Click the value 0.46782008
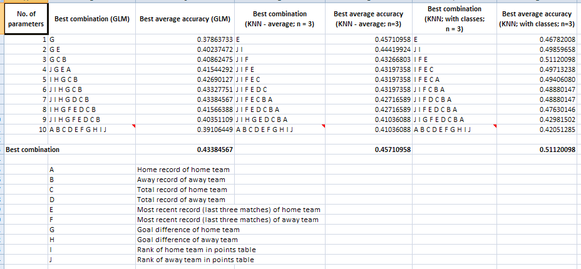The height and width of the screenshot is (269, 581). coord(557,39)
